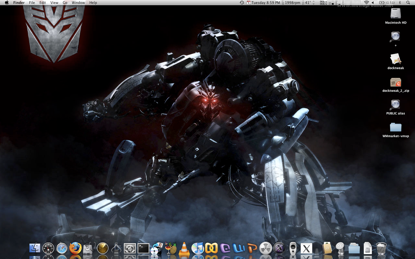This screenshot has width=415, height=259.
Task: Launch HandBrake pineapple icon in dock
Action: pyautogui.click(x=171, y=248)
